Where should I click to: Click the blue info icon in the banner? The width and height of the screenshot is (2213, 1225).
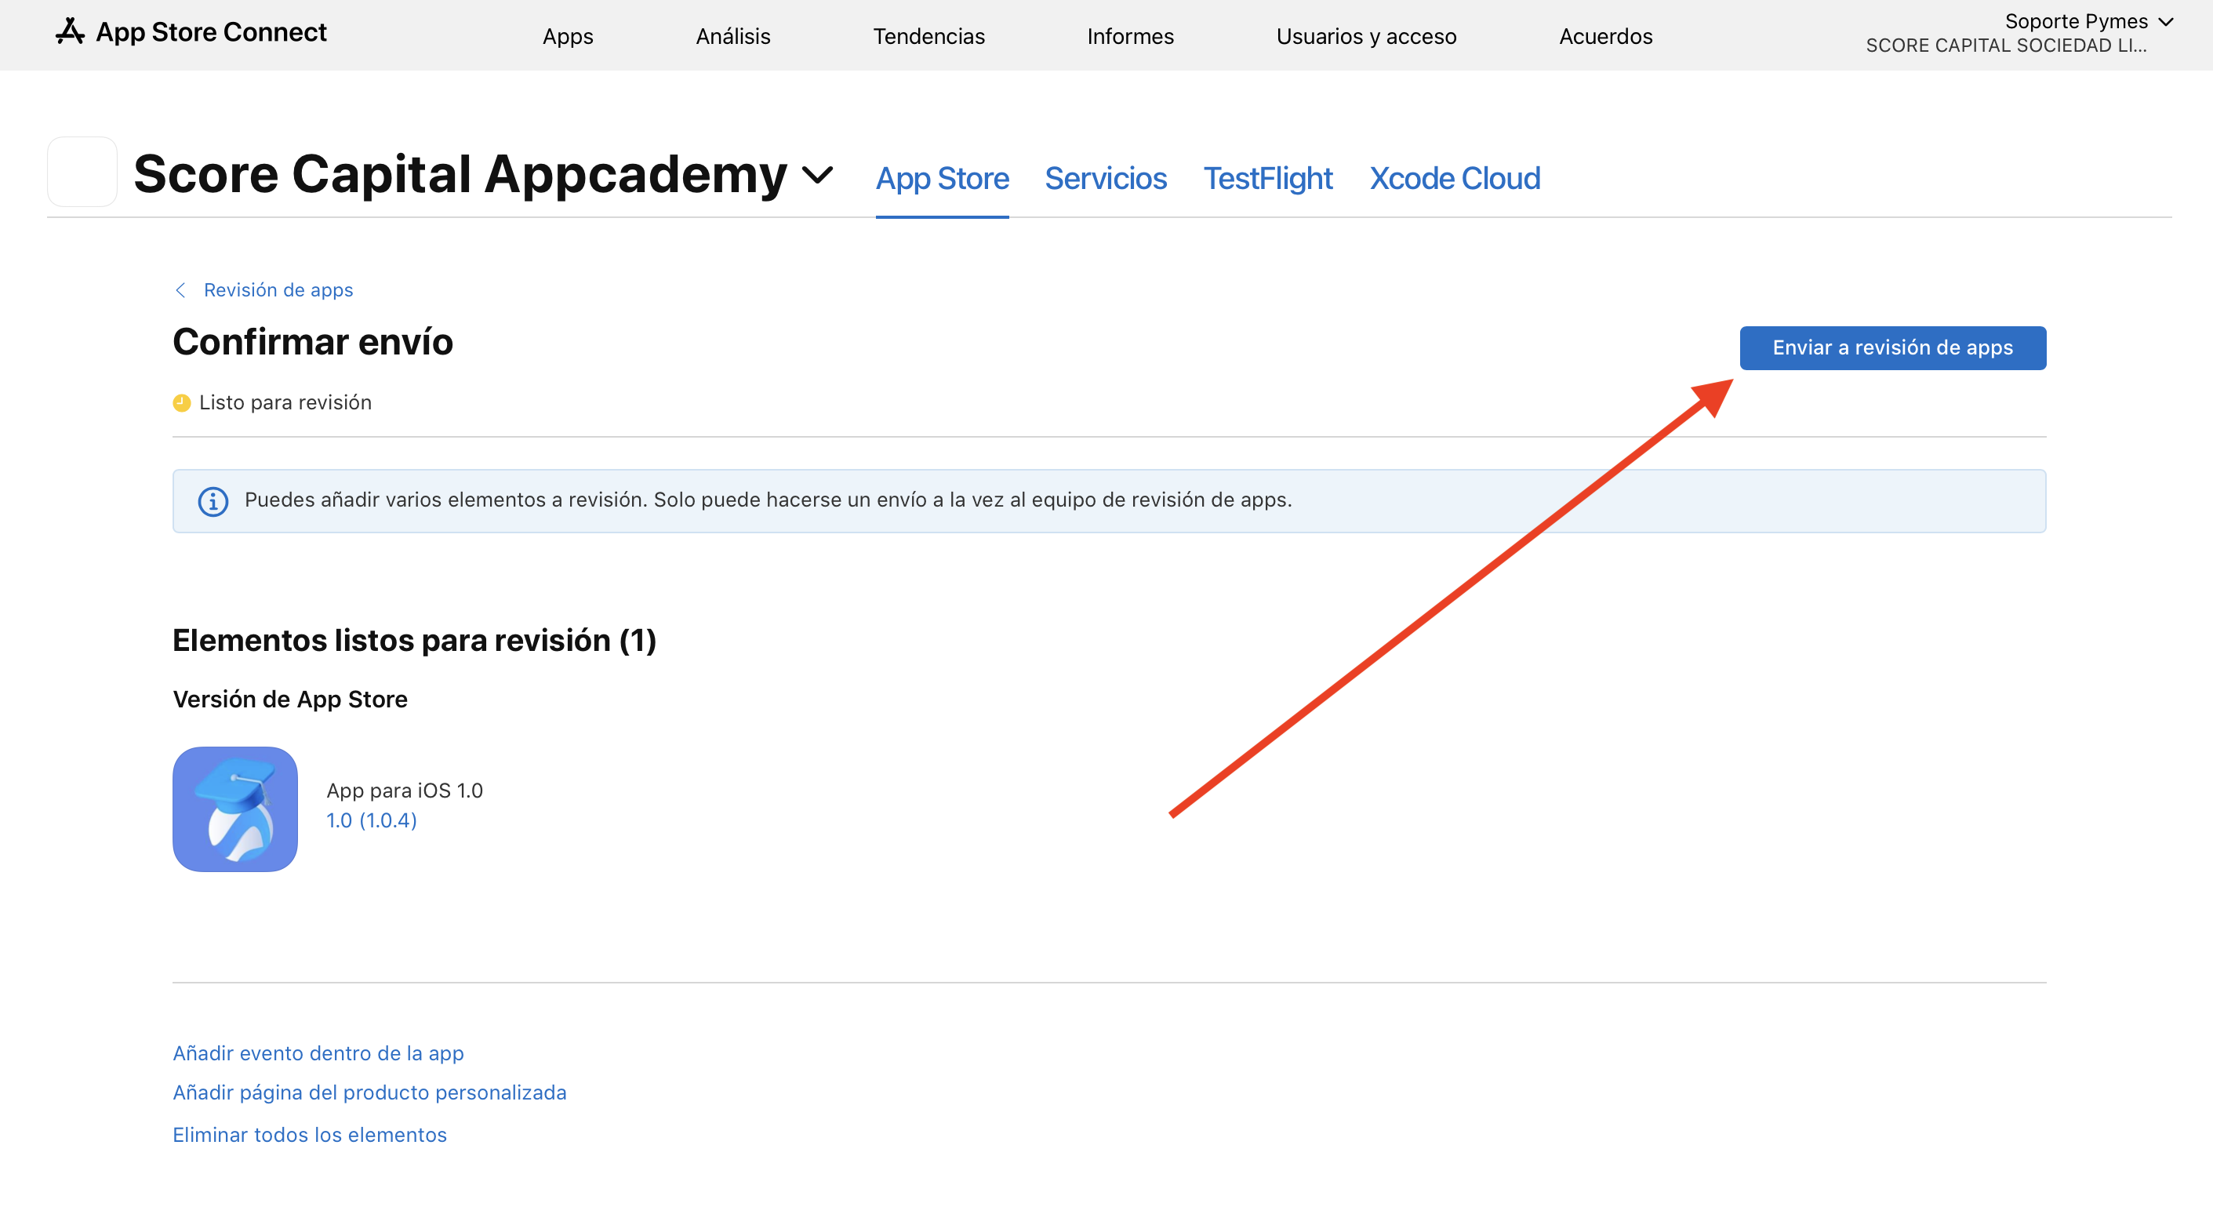(x=213, y=501)
